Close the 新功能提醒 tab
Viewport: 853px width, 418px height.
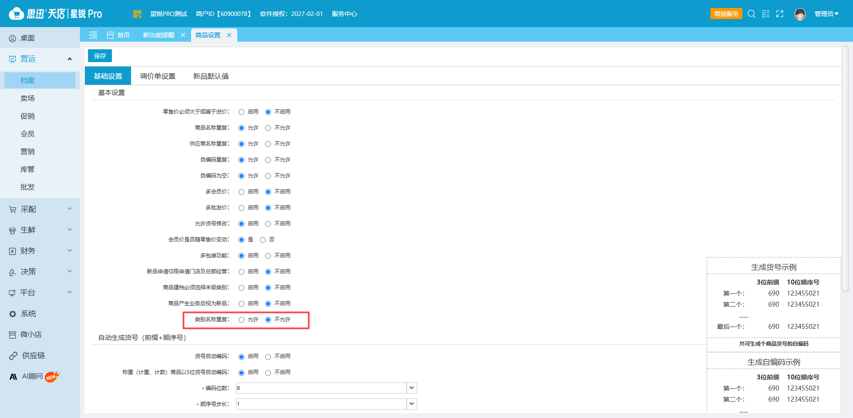pos(183,35)
